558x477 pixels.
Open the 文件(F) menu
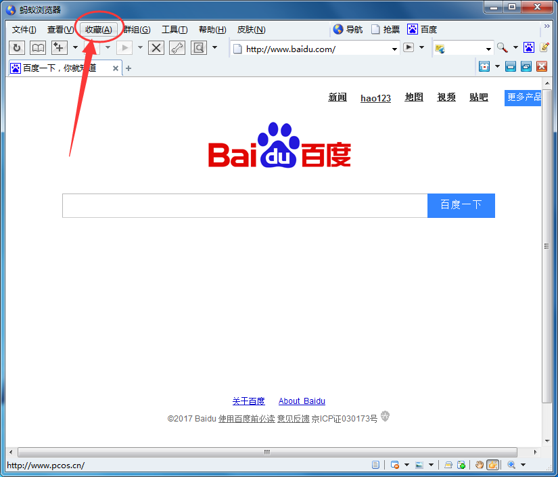pos(24,30)
